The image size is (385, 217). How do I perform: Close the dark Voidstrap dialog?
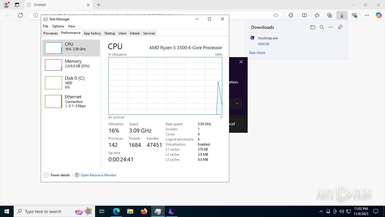tap(241, 62)
